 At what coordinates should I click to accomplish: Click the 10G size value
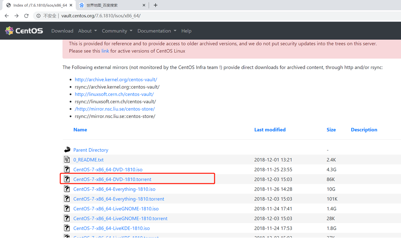coord(331,189)
